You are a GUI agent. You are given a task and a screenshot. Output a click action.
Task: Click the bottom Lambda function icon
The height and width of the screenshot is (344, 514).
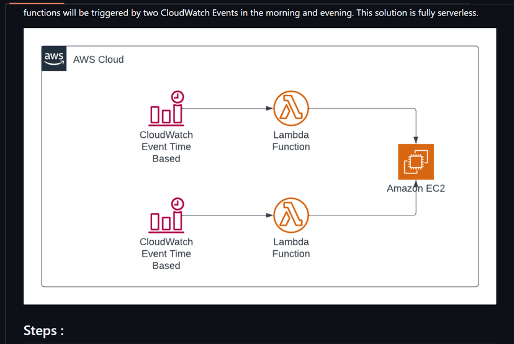click(x=291, y=215)
